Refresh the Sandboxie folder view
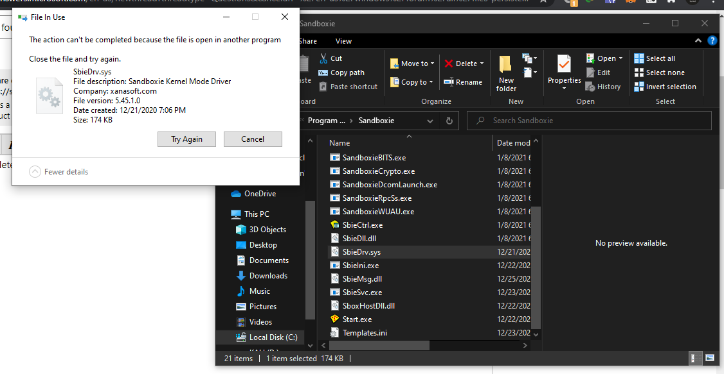This screenshot has height=374, width=724. tap(449, 121)
